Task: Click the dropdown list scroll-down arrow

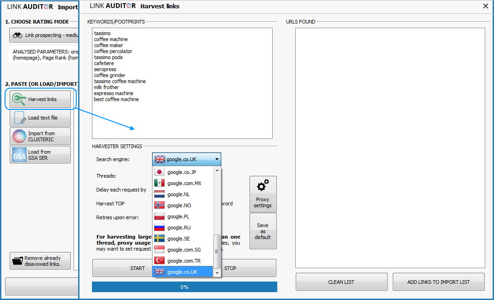Action: tap(217, 273)
